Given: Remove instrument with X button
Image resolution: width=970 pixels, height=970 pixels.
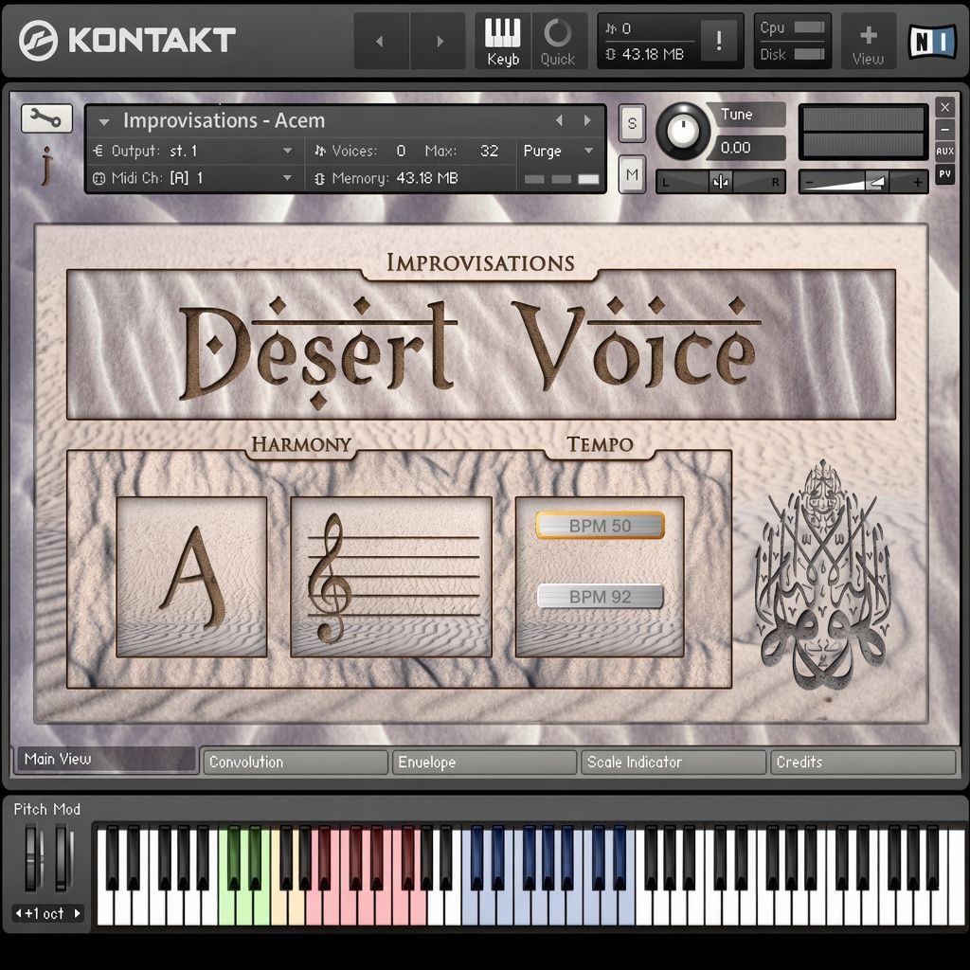Looking at the screenshot, I should 944,108.
